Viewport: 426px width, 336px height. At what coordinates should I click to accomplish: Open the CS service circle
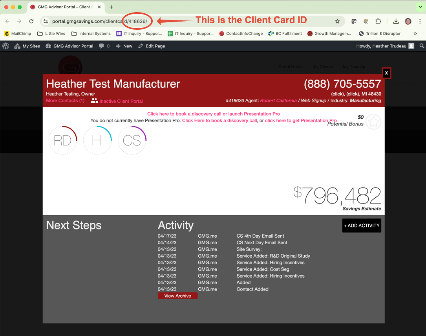coord(132,140)
